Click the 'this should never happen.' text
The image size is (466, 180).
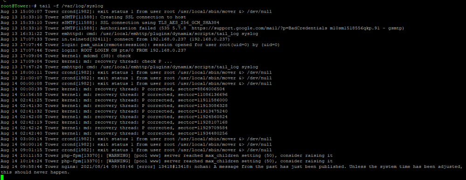pyautogui.click(x=35, y=173)
